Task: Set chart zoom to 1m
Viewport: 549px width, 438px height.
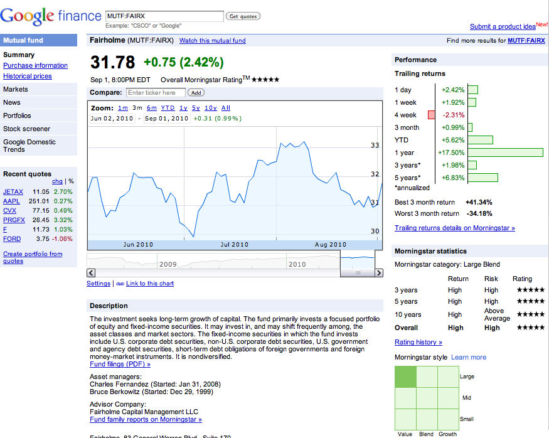Action: pyautogui.click(x=123, y=108)
